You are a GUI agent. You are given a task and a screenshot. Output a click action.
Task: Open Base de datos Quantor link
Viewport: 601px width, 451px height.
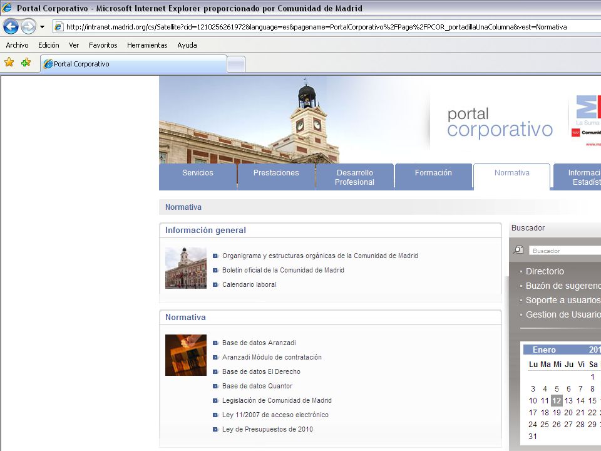click(257, 386)
